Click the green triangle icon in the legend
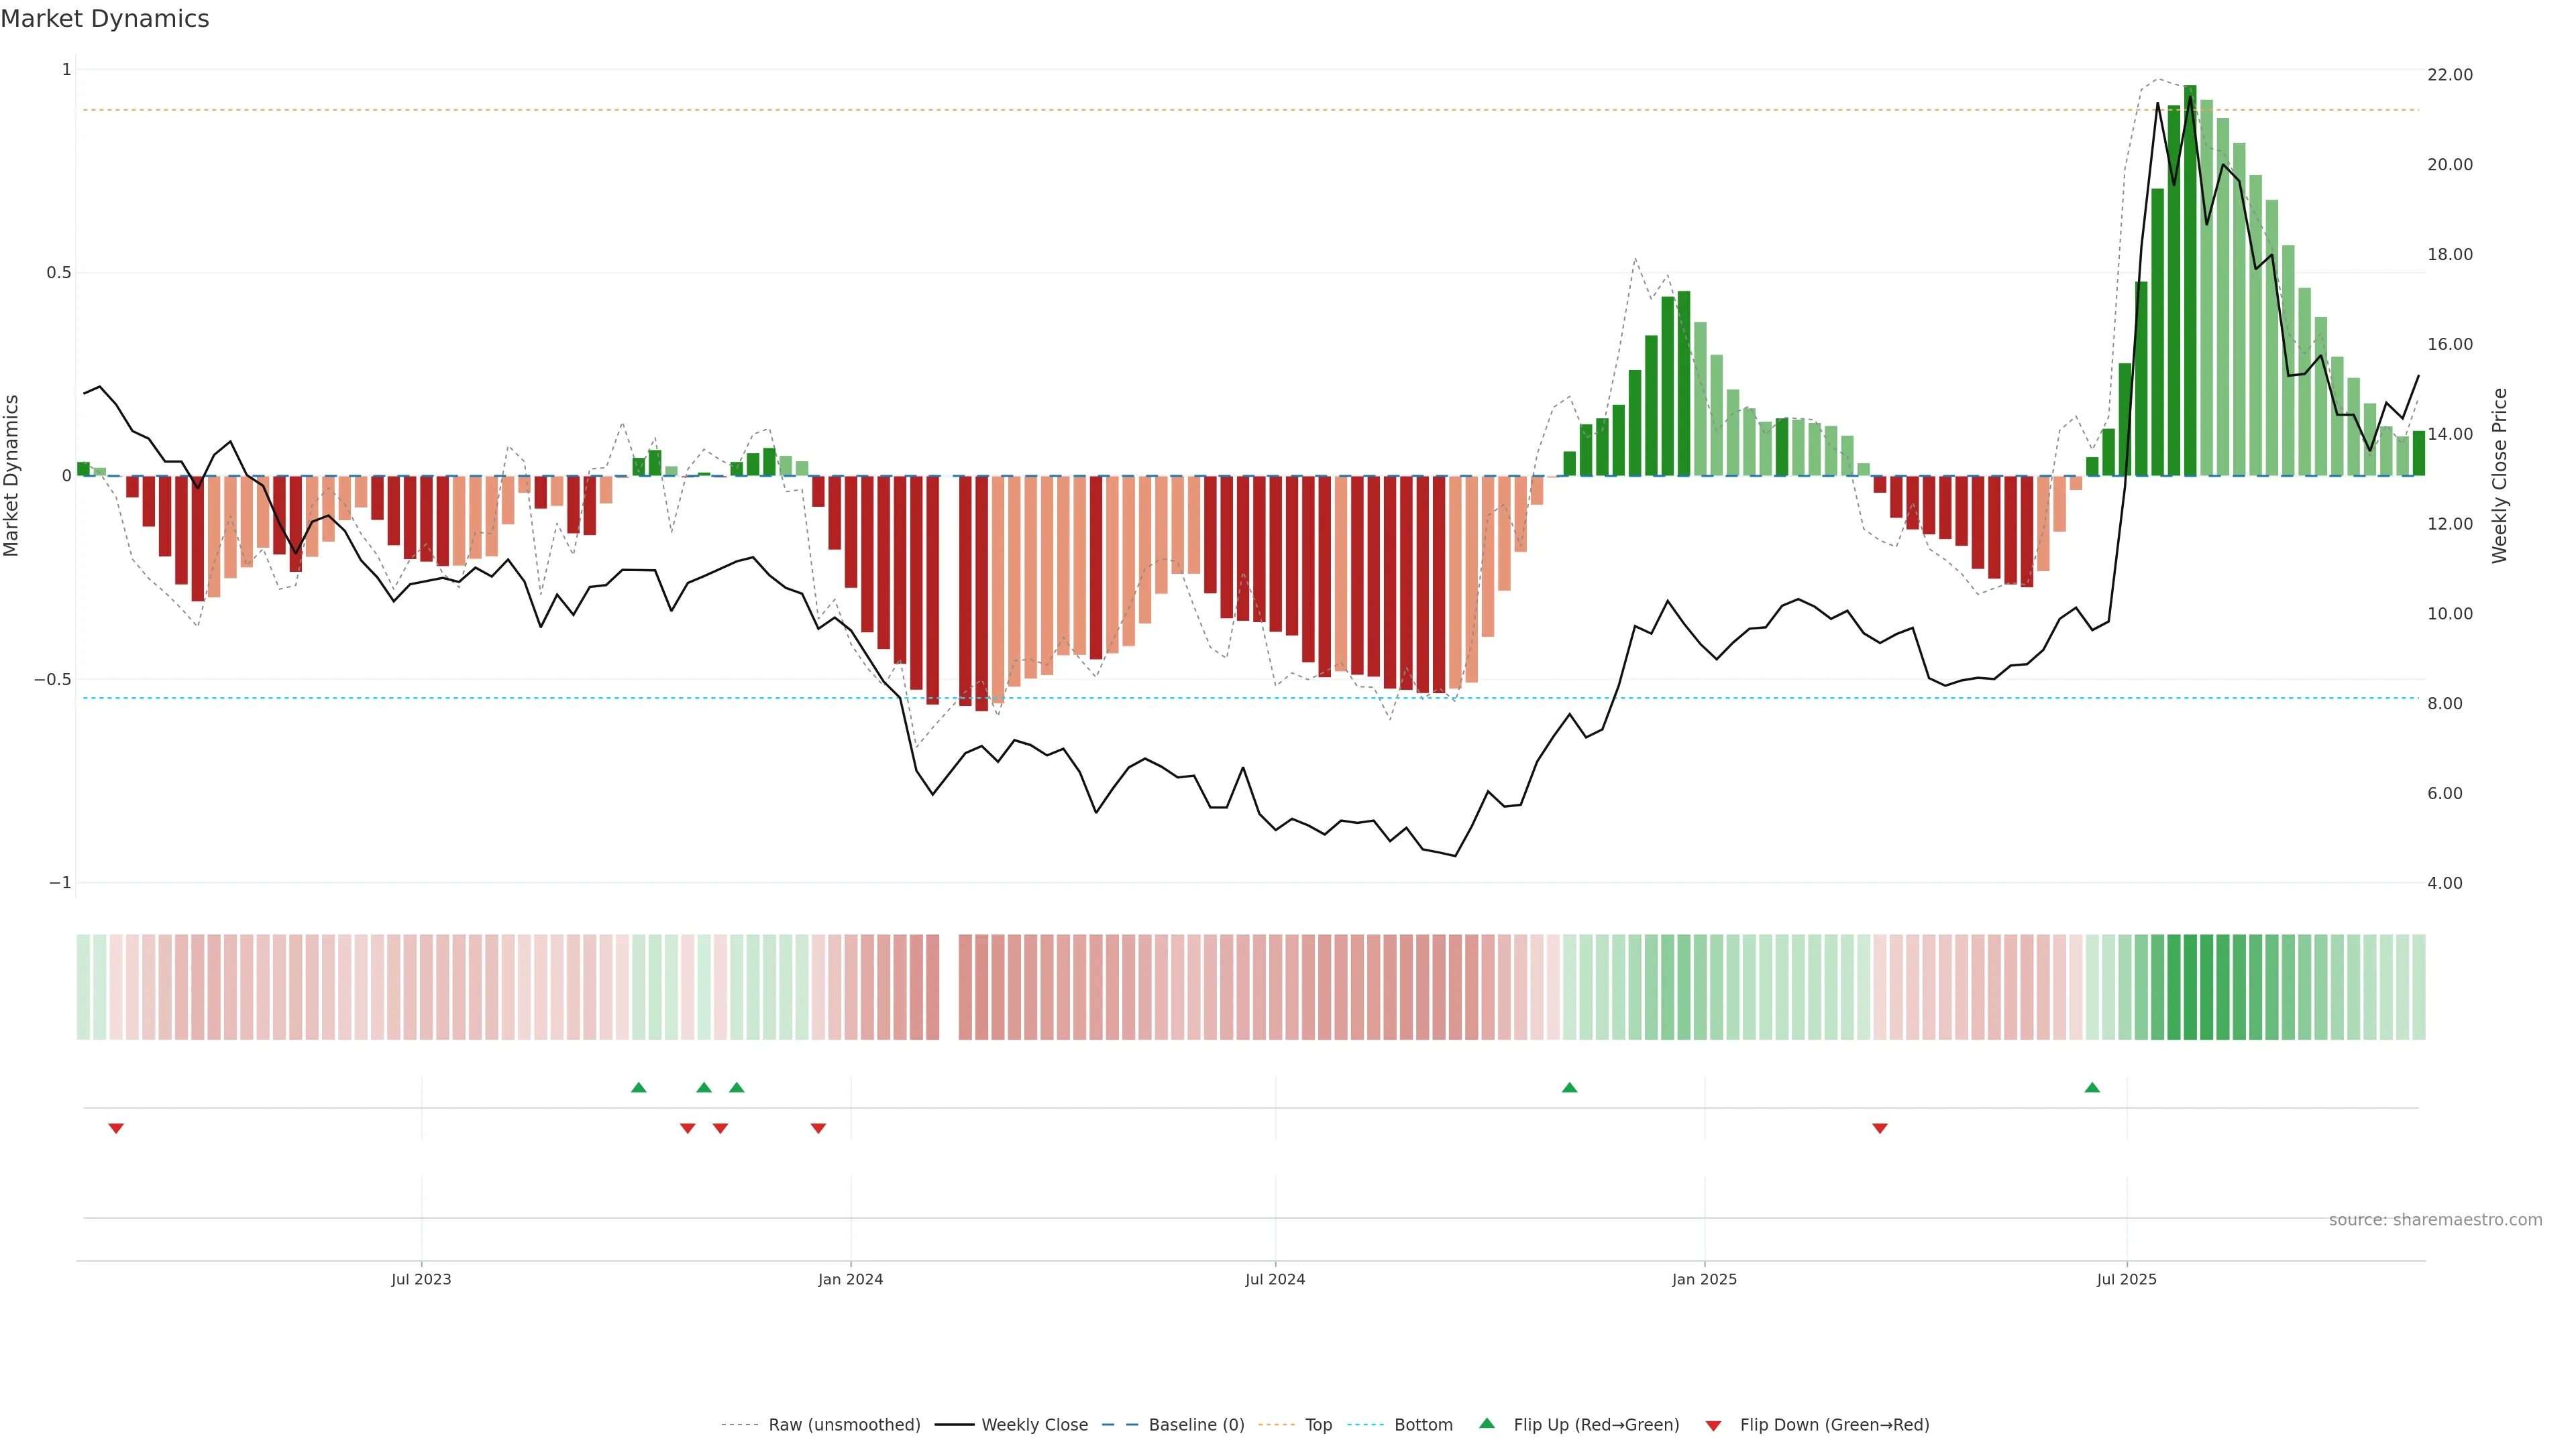This screenshot has height=1448, width=2576. [1487, 1424]
